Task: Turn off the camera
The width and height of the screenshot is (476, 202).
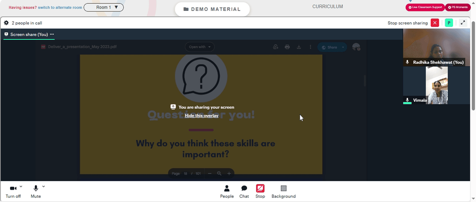Action: 13,192
